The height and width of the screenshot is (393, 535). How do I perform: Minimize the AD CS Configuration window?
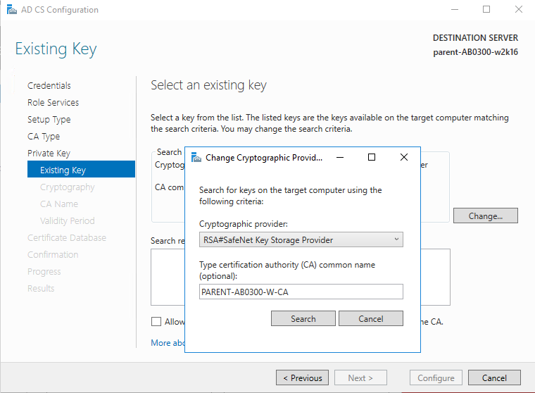pyautogui.click(x=455, y=10)
